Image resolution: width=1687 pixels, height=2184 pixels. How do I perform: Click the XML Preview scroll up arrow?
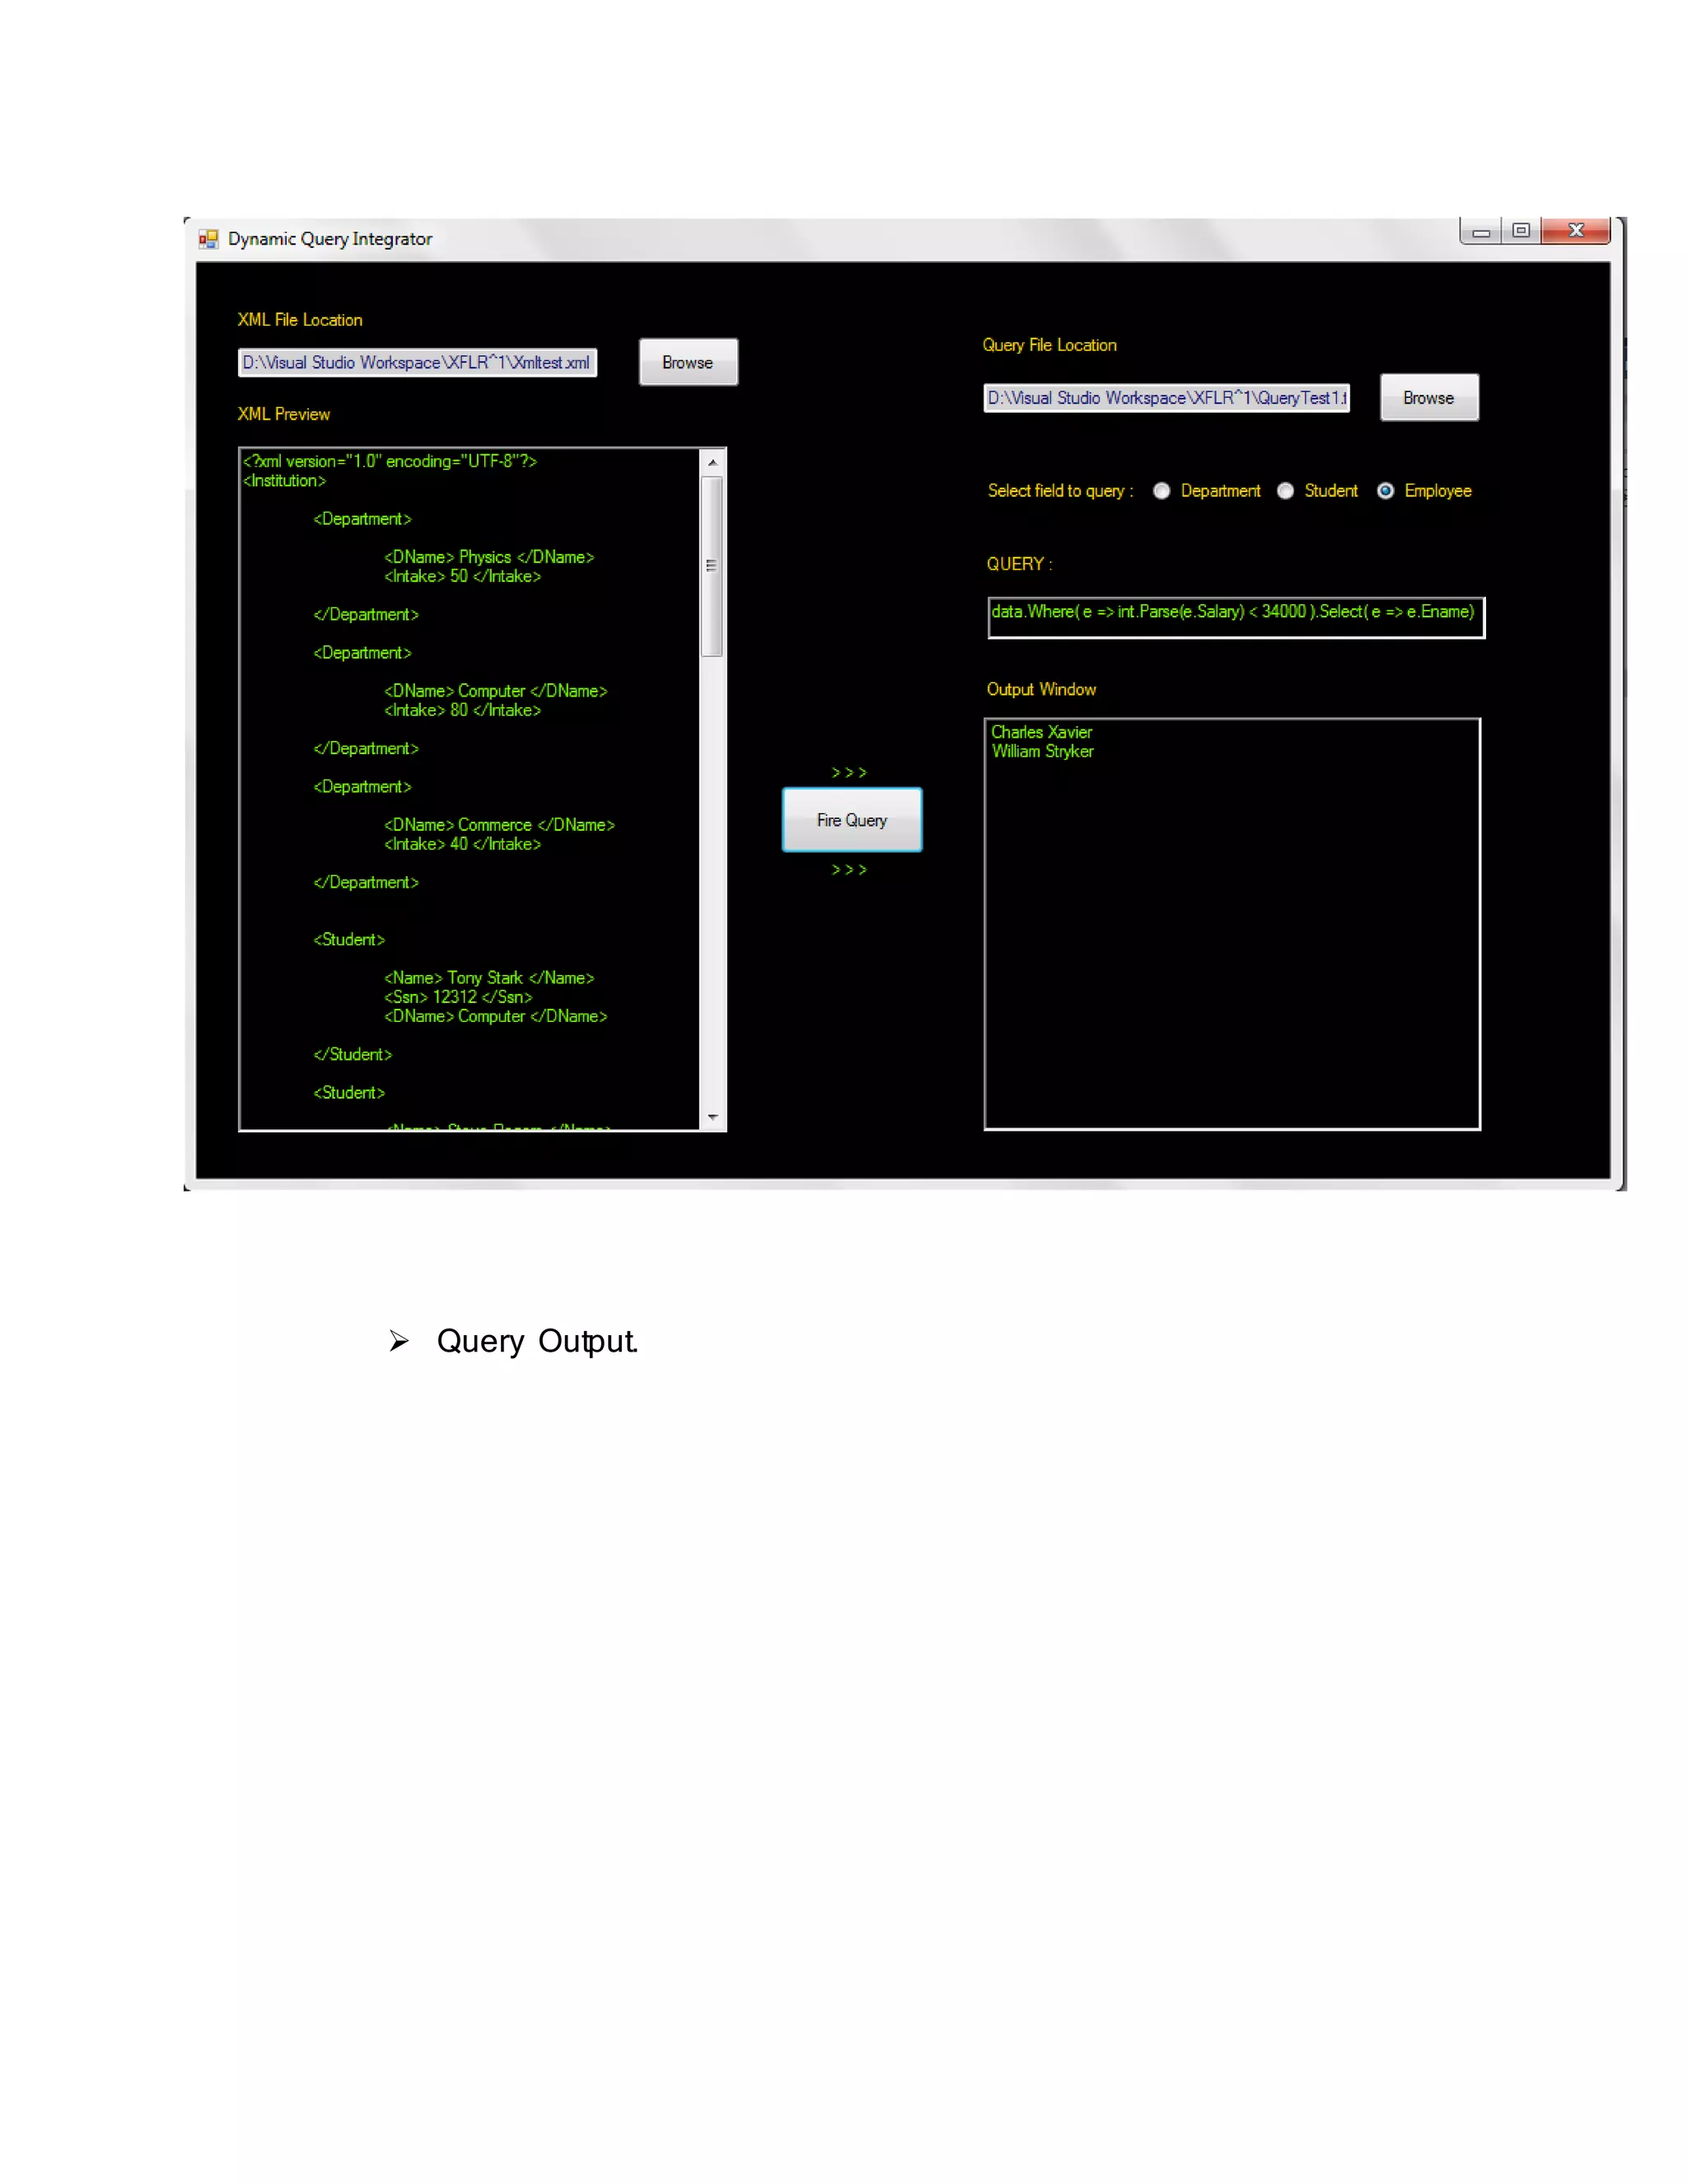[x=713, y=463]
